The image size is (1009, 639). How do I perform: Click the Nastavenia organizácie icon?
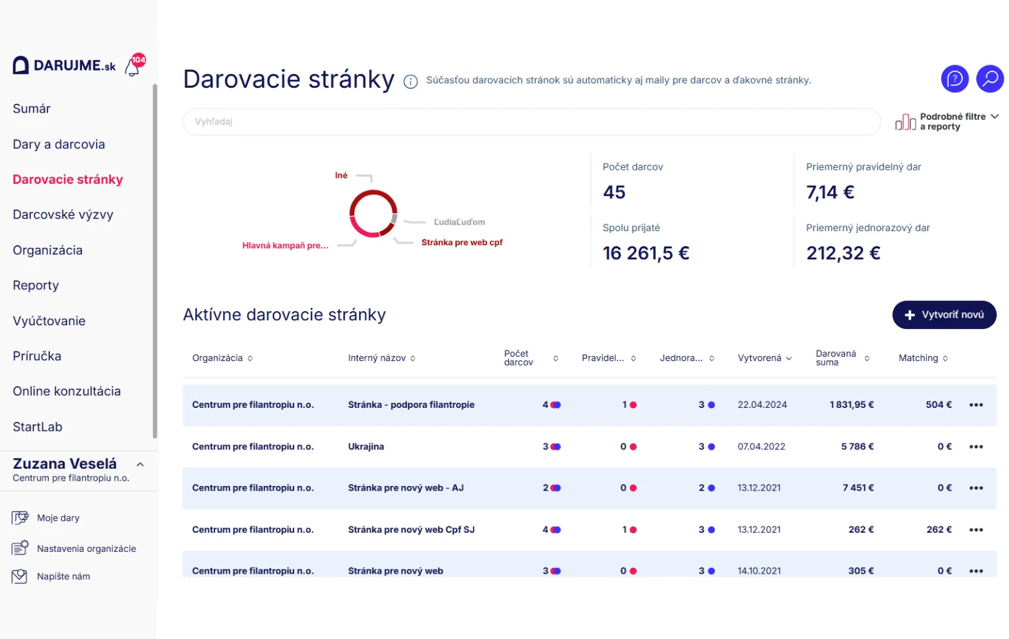[x=20, y=548]
